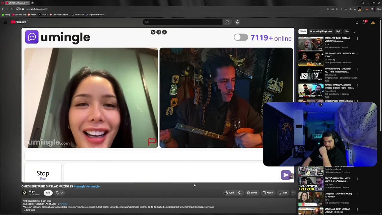The image size is (382, 215).
Task: Open more video actions three-dot menu
Action: pyautogui.click(x=293, y=193)
